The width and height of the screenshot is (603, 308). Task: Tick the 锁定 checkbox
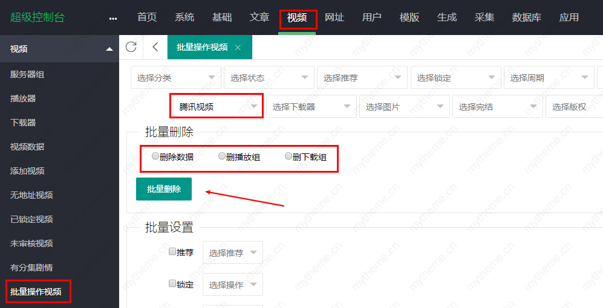(x=172, y=283)
